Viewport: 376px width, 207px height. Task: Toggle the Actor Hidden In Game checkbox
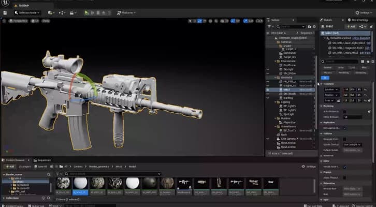click(344, 112)
